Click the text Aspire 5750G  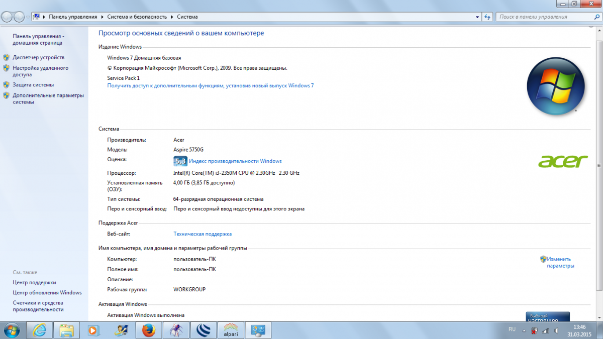188,150
